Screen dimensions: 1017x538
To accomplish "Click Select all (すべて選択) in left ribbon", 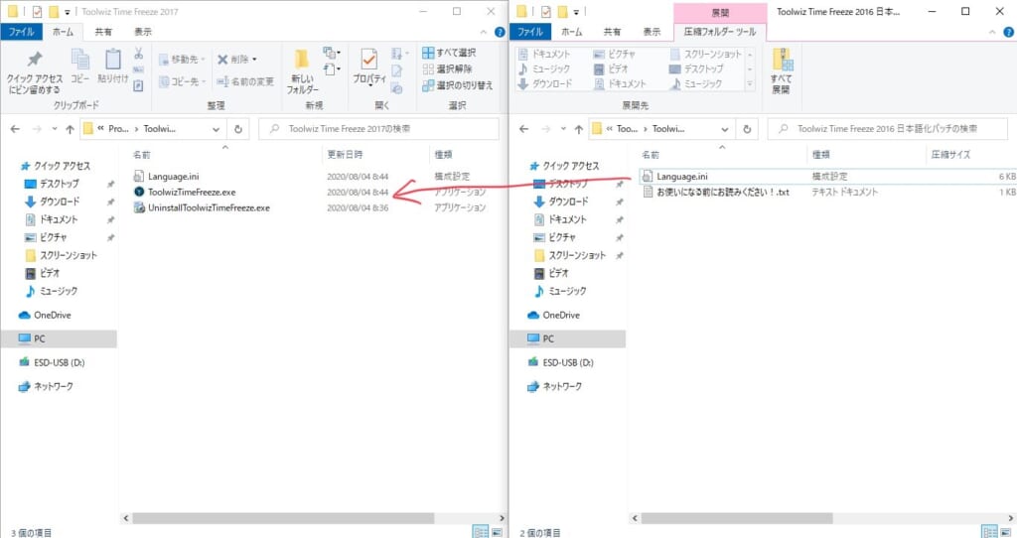I will (x=449, y=53).
